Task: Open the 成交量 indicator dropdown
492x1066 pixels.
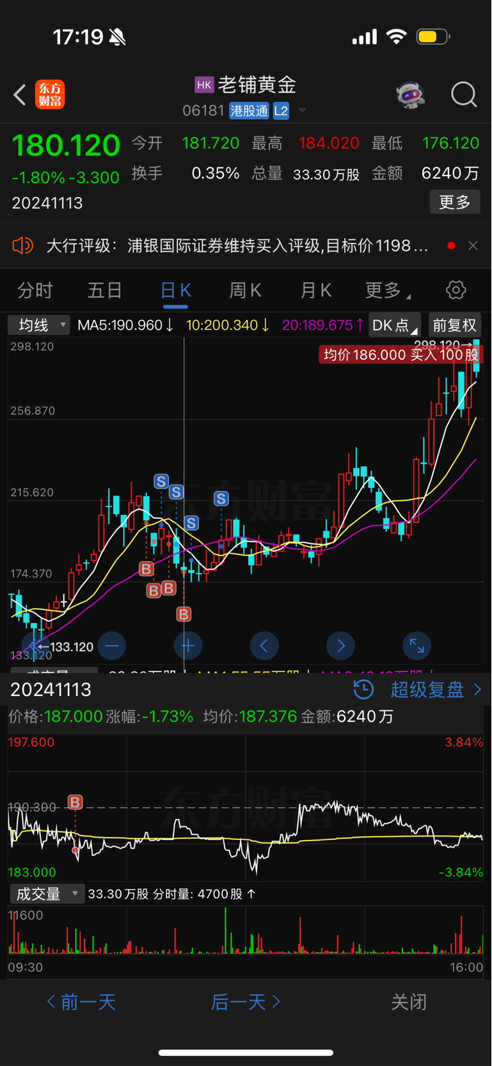Action: click(46, 894)
